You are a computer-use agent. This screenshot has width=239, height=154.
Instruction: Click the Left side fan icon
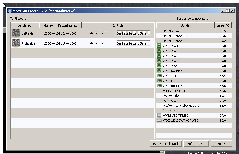click(x=16, y=33)
